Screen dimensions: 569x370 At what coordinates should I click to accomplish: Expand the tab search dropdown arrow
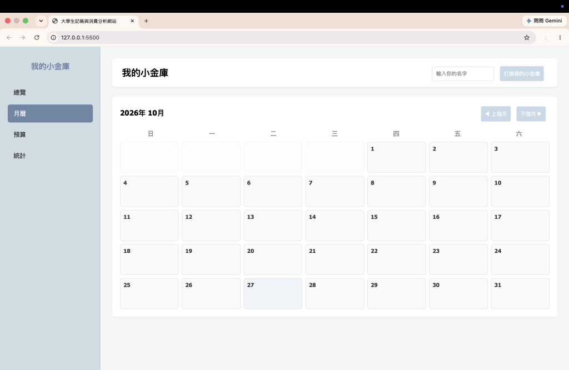coord(41,21)
